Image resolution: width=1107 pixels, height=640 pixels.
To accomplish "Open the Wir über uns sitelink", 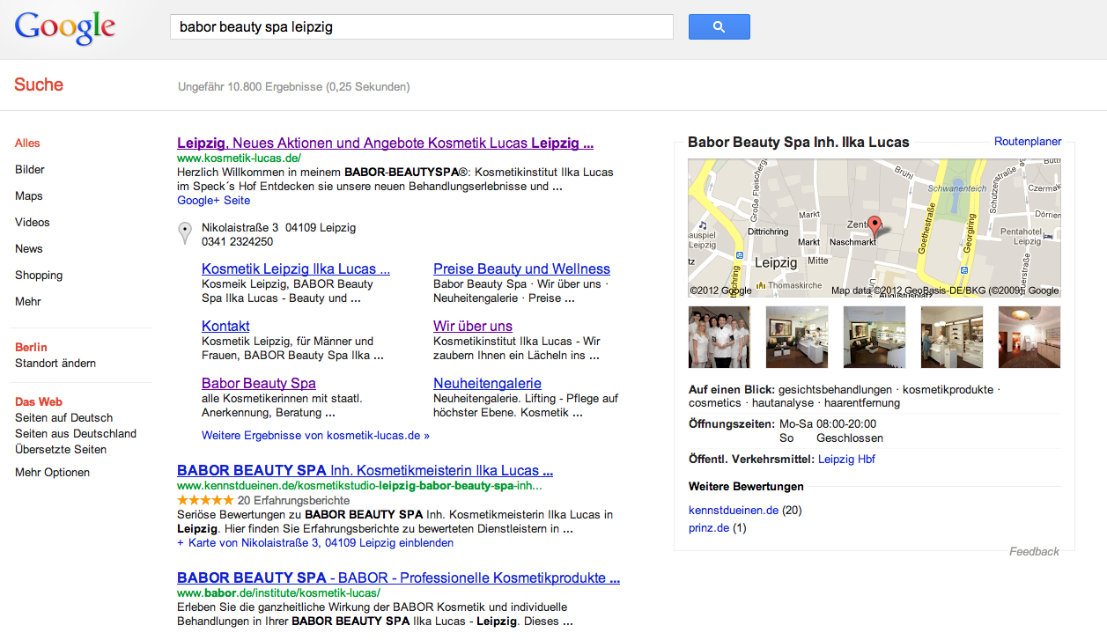I will pyautogui.click(x=473, y=326).
